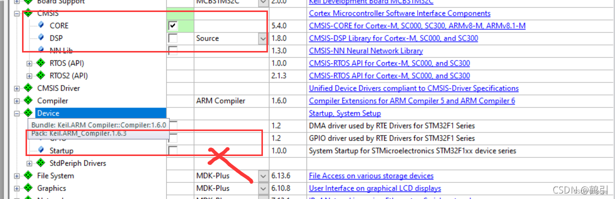615x199 pixels.
Task: Click the ARM Compiler variant cell
Action: click(231, 100)
